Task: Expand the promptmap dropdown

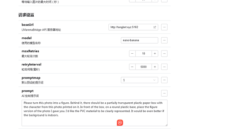Action: tap(140, 80)
